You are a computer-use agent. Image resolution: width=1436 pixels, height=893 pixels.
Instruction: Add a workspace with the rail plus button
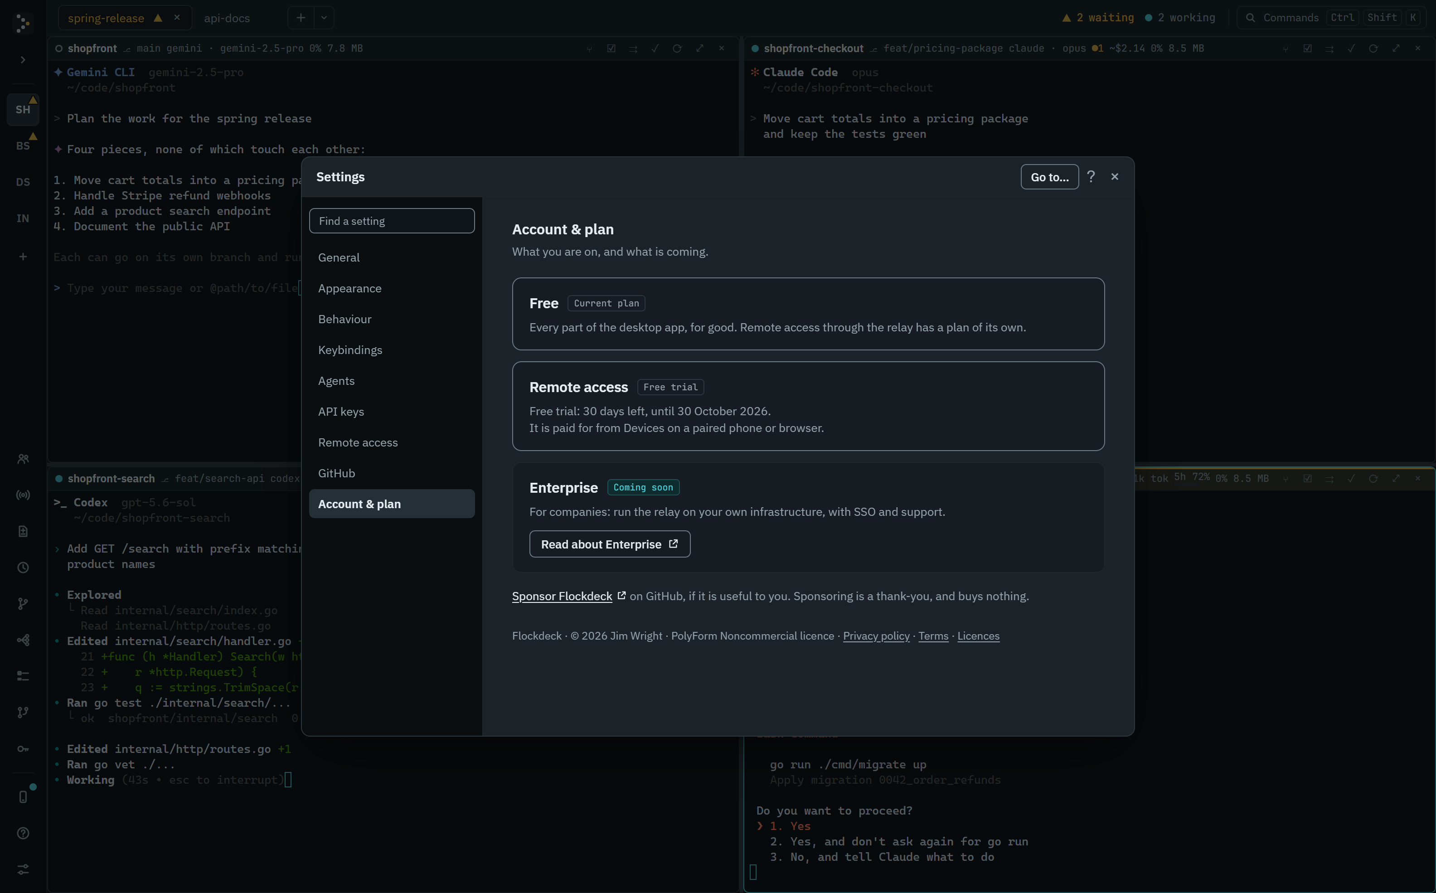23,256
